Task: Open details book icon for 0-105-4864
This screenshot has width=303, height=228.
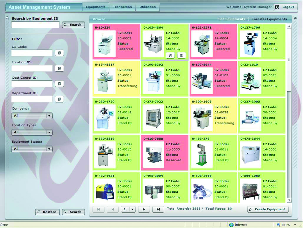Action: (182, 55)
